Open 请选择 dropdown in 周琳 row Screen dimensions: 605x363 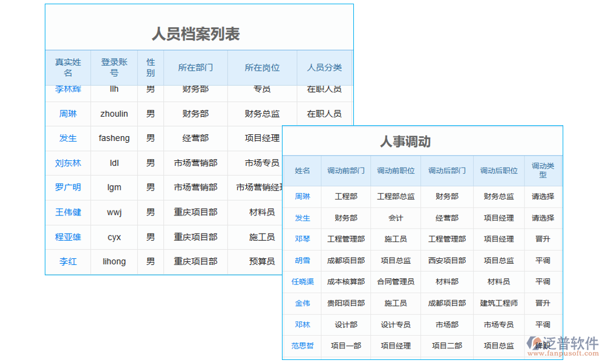tap(543, 197)
